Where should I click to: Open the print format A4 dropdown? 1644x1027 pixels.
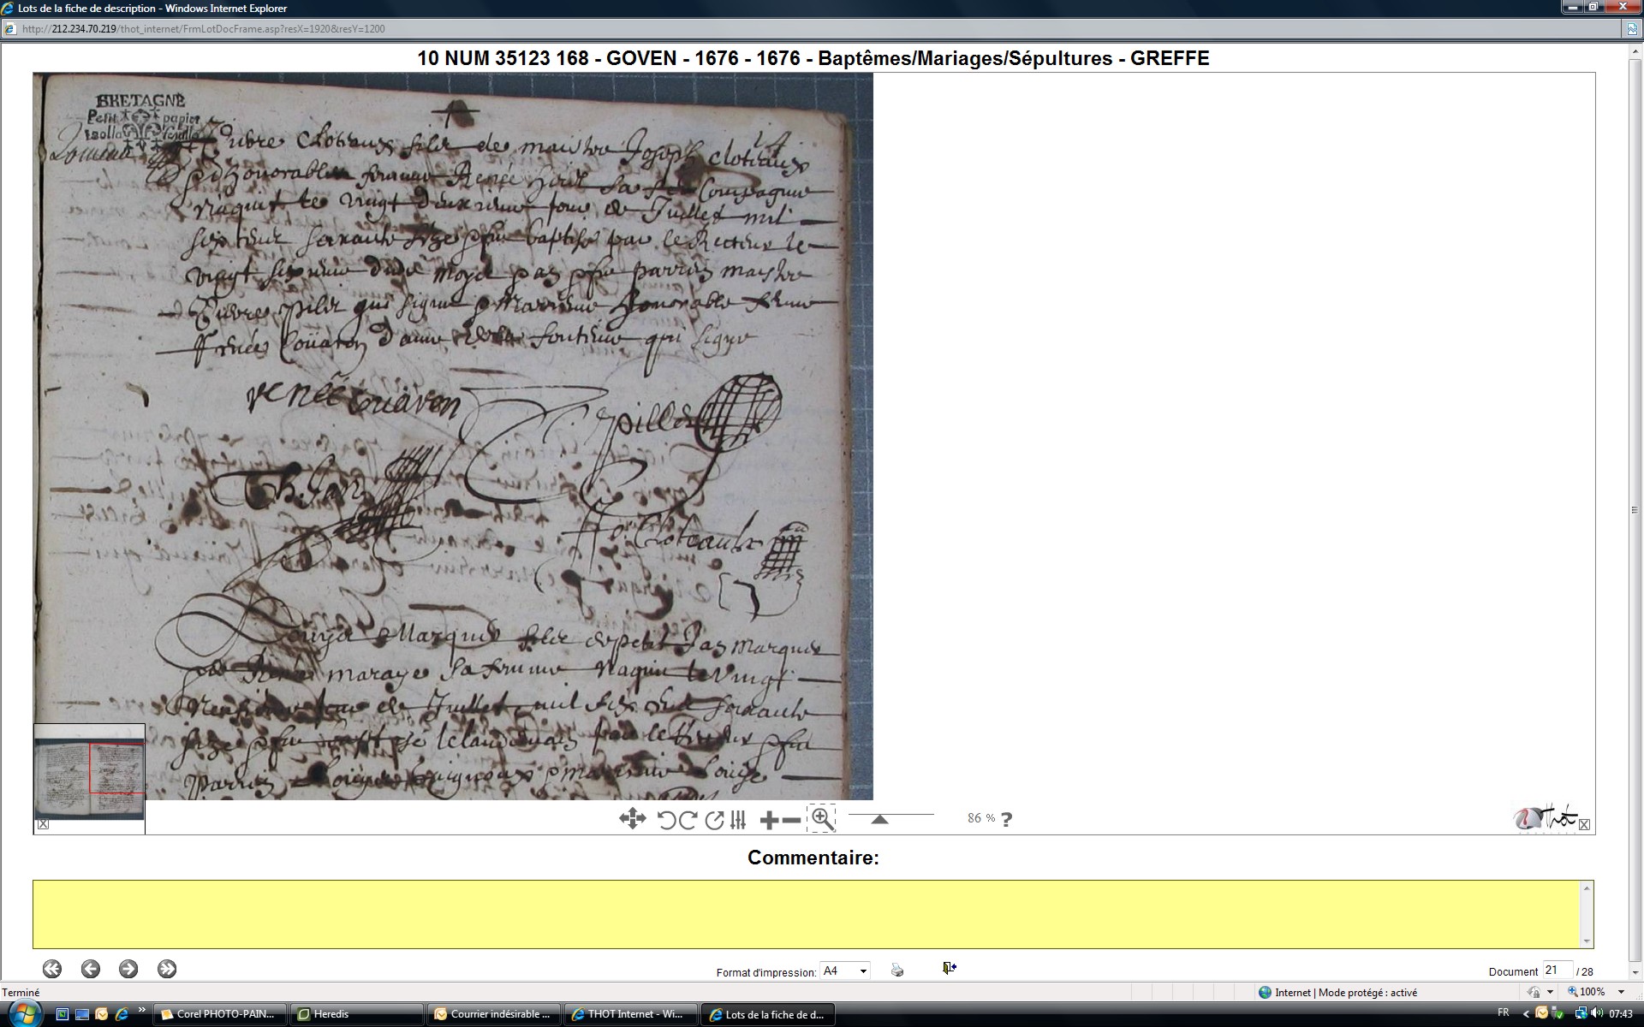coord(845,971)
